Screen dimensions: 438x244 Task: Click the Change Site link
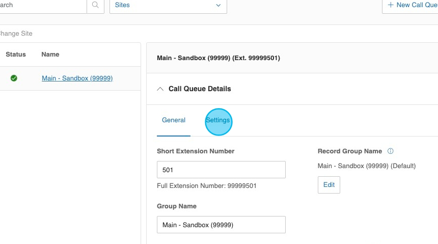click(x=16, y=34)
